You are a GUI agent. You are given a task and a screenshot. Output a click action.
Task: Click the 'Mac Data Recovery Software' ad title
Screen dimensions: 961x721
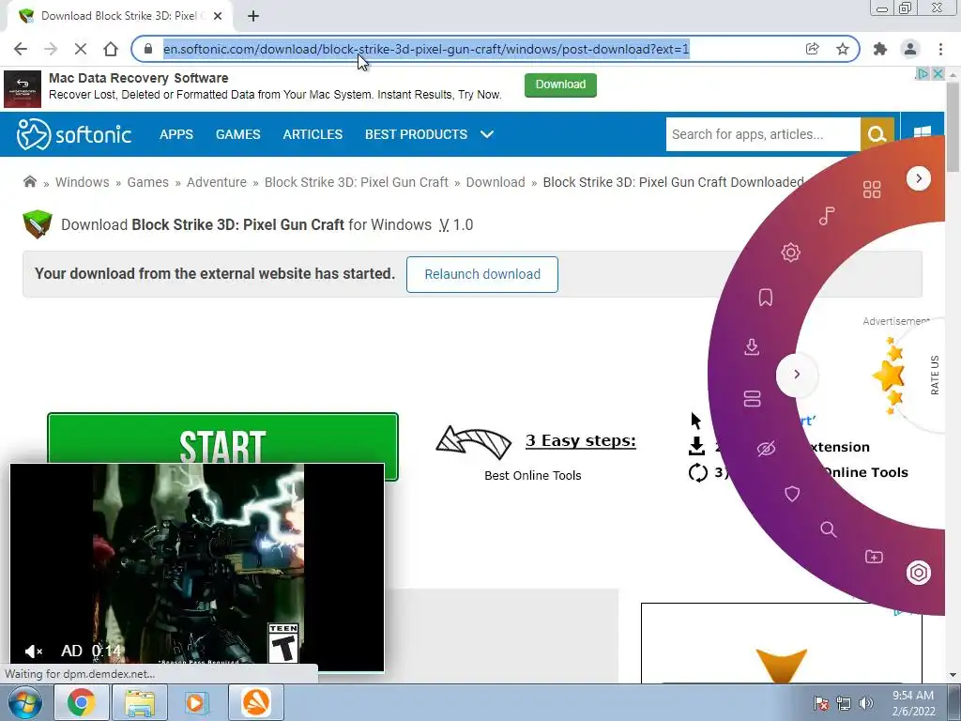[x=139, y=78]
